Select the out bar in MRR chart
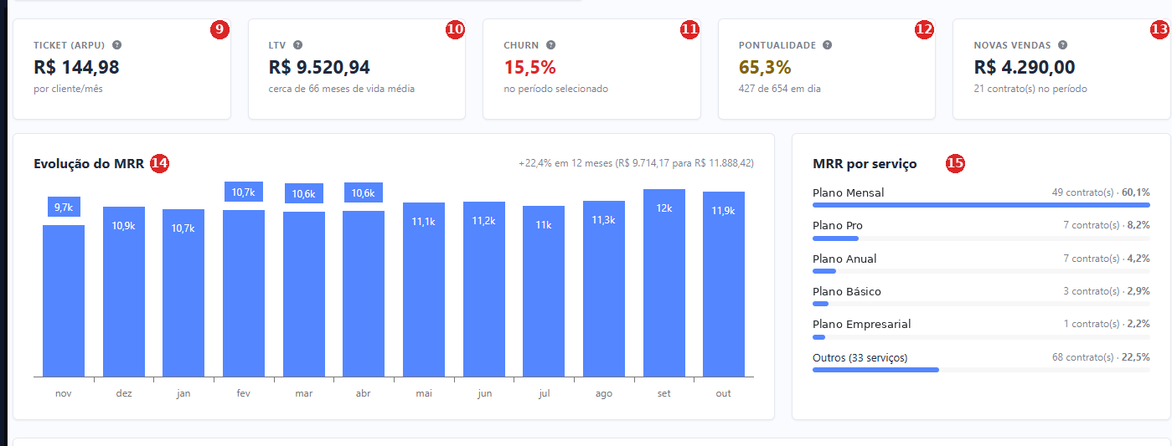 coord(724,285)
